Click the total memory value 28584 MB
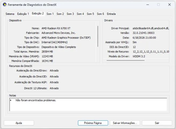This screenshot has width=176, height=129. pyautogui.click(x=47, y=52)
